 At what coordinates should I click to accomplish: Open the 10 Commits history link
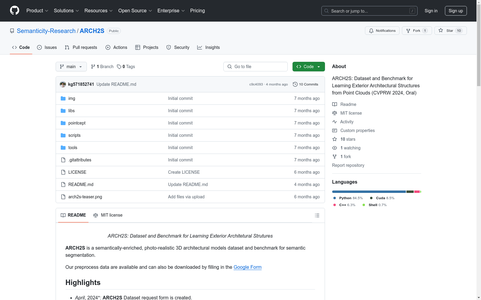click(x=306, y=84)
